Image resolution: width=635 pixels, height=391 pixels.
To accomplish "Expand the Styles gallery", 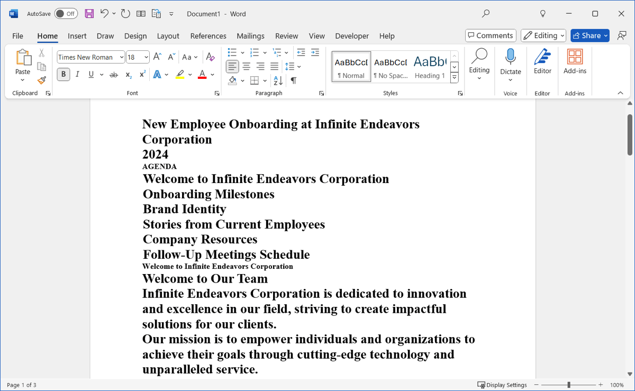I will 454,78.
